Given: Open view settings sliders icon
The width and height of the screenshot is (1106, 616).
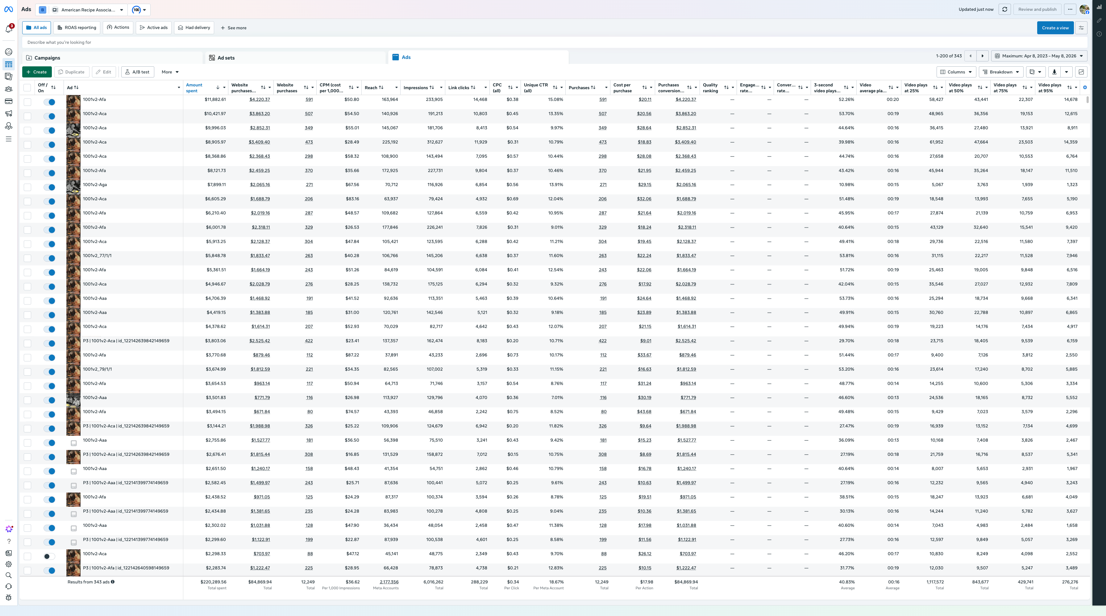Looking at the screenshot, I should click(x=1081, y=28).
